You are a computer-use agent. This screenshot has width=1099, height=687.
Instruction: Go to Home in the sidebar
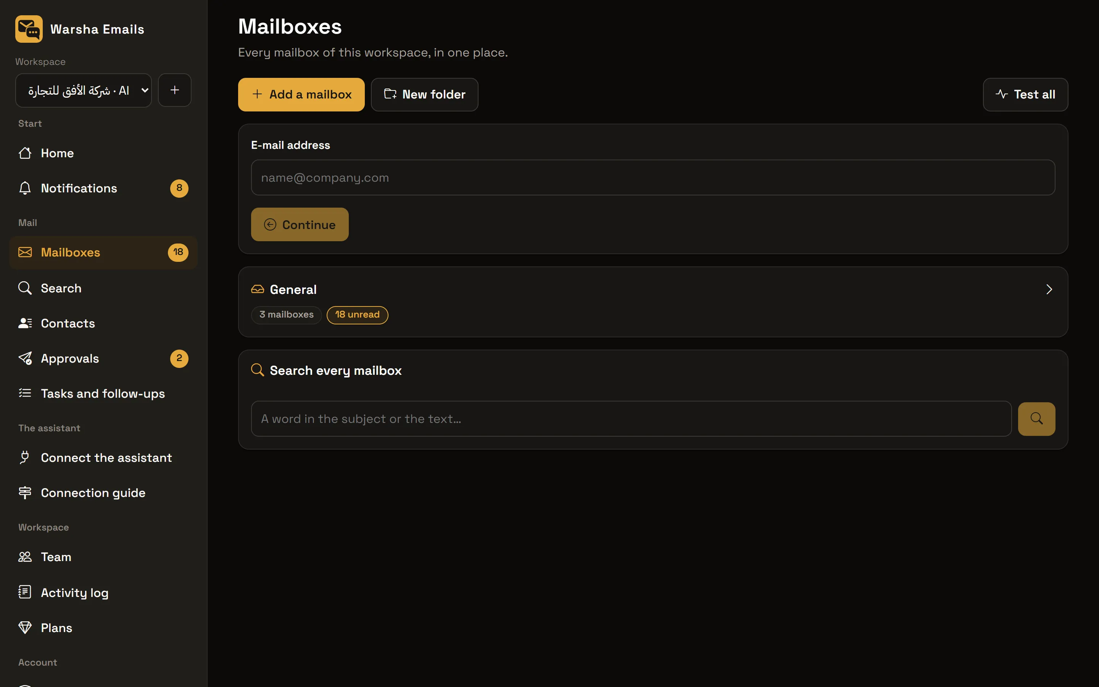(103, 153)
